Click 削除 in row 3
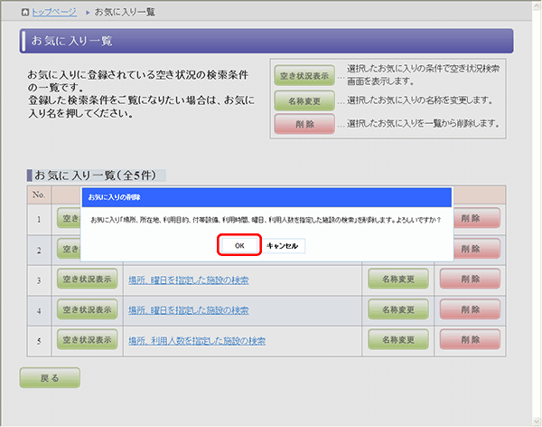 [470, 279]
